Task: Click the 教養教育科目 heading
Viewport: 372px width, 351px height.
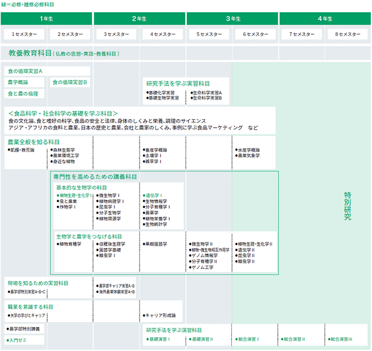Action: click(x=30, y=53)
